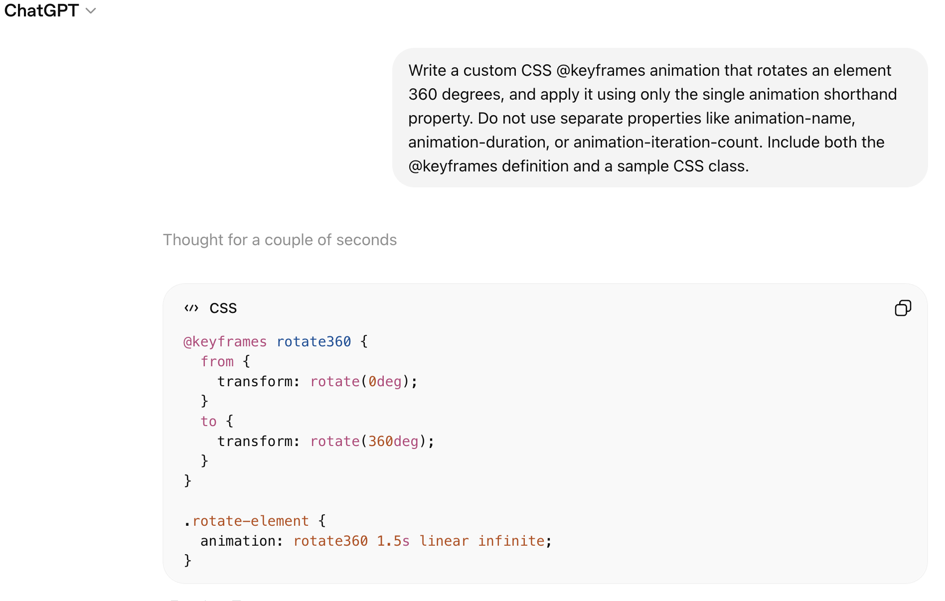945x601 pixels.
Task: Copy the CSS code block
Action: coord(903,308)
